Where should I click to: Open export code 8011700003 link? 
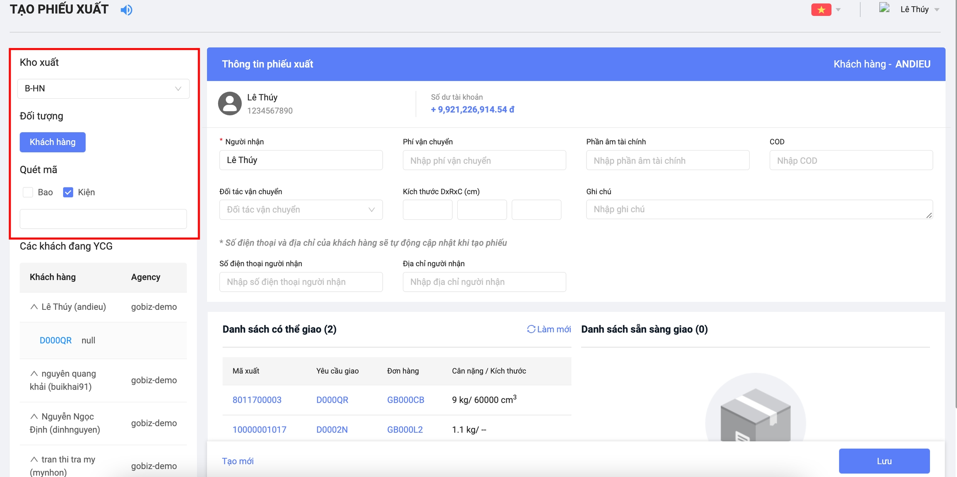(x=257, y=400)
